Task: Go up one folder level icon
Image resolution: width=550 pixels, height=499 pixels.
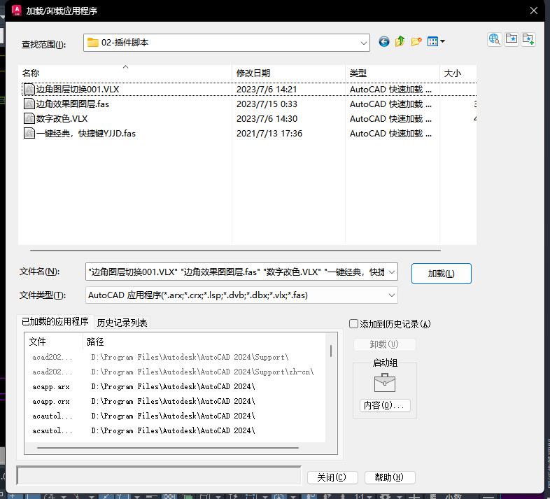Action: tap(400, 42)
